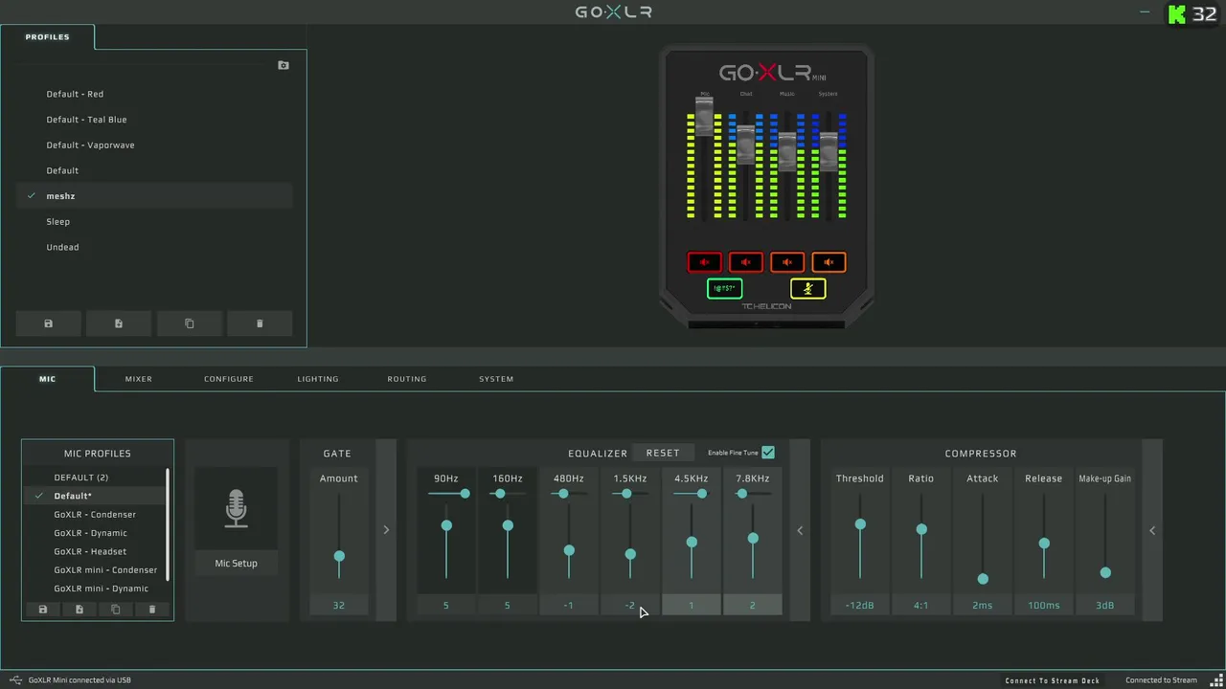Screen dimensions: 1226x689
Task: Click the device's Chat channel fader knob
Action: pyautogui.click(x=746, y=144)
